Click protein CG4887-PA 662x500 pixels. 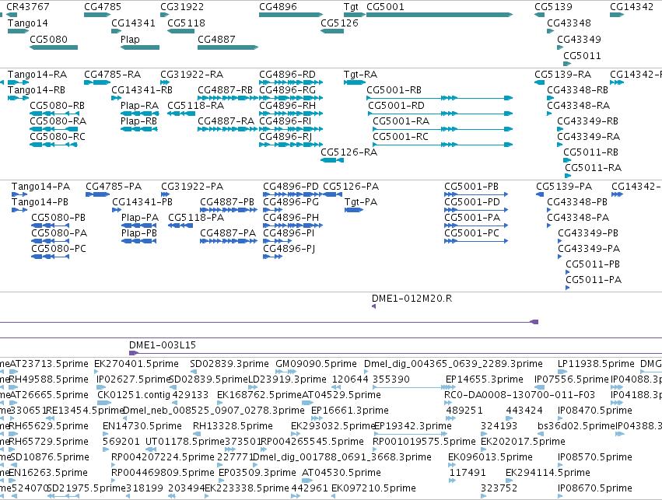coord(229,241)
